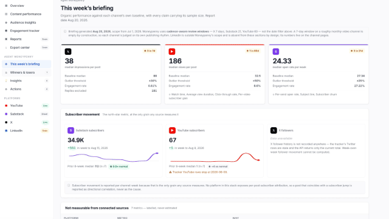Click the +4 vs normal badge
389x219 pixels.
click(218, 167)
